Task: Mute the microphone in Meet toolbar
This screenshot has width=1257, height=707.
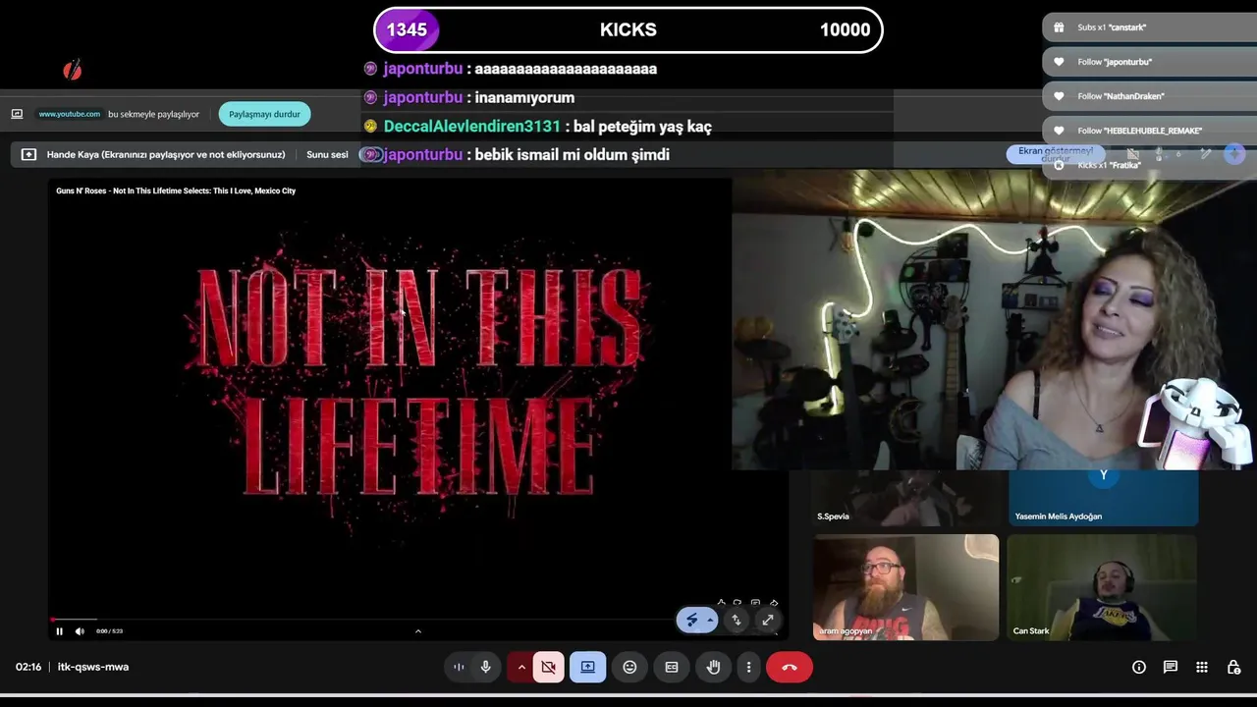Action: click(485, 667)
